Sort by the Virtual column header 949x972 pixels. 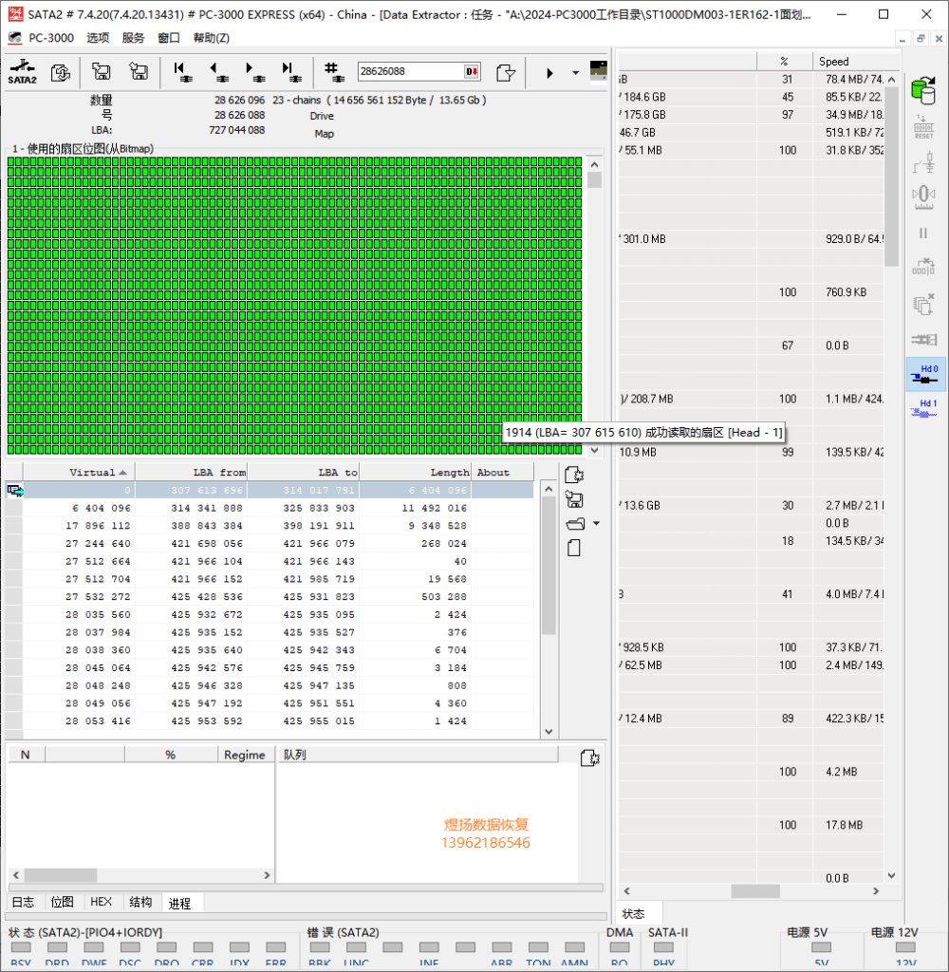(80, 473)
